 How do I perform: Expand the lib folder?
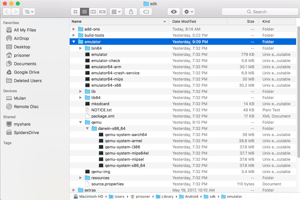click(x=81, y=92)
